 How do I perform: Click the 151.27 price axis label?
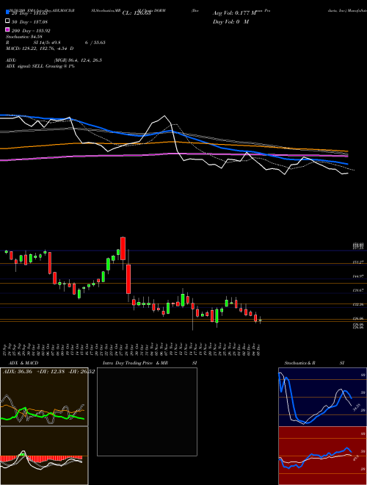[359, 262]
